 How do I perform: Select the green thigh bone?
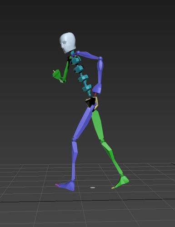click(98, 125)
